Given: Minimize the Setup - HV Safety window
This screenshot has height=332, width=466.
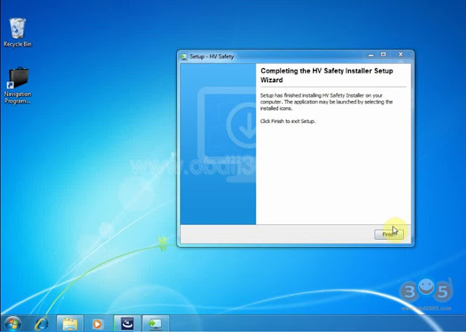Looking at the screenshot, I should [x=371, y=55].
